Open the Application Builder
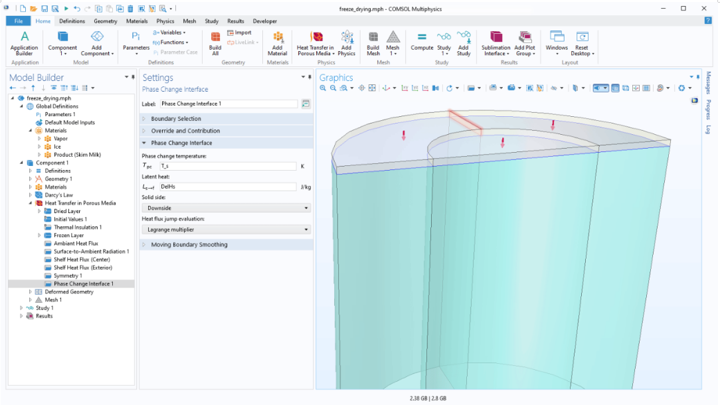 click(x=25, y=44)
